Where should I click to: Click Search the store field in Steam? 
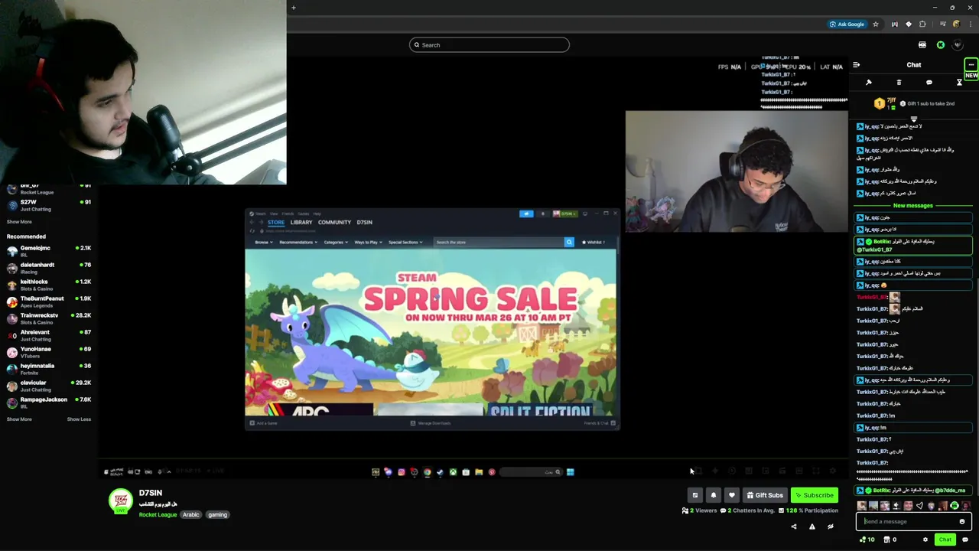(499, 243)
